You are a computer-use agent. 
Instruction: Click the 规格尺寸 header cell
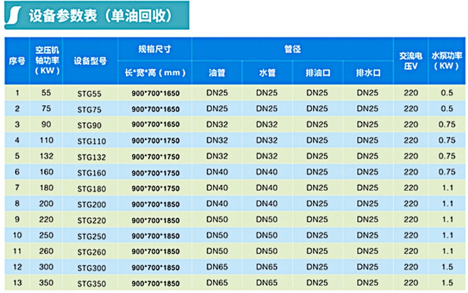click(155, 49)
